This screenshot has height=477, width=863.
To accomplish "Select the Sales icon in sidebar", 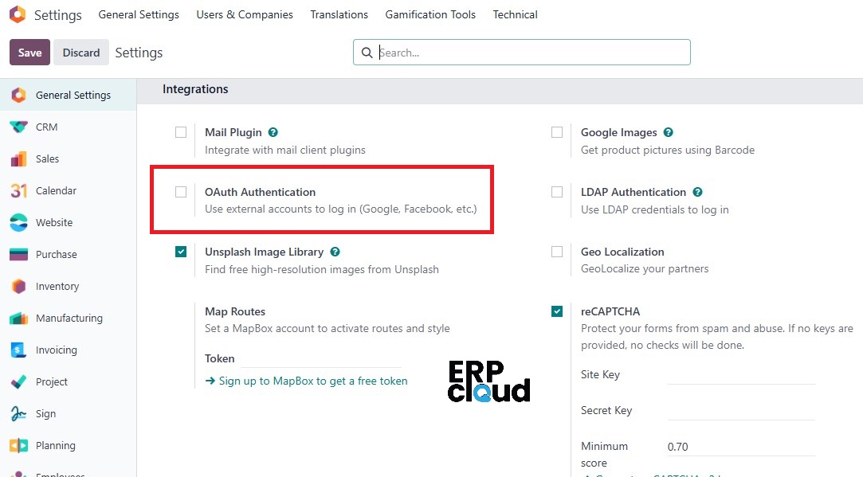I will [18, 158].
